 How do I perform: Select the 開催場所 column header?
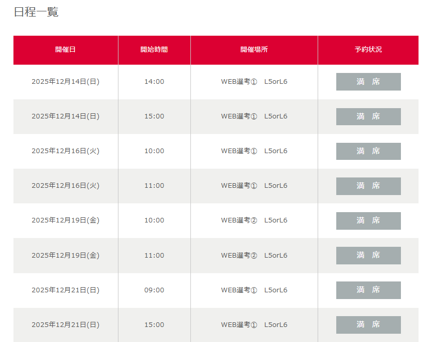pyautogui.click(x=254, y=50)
